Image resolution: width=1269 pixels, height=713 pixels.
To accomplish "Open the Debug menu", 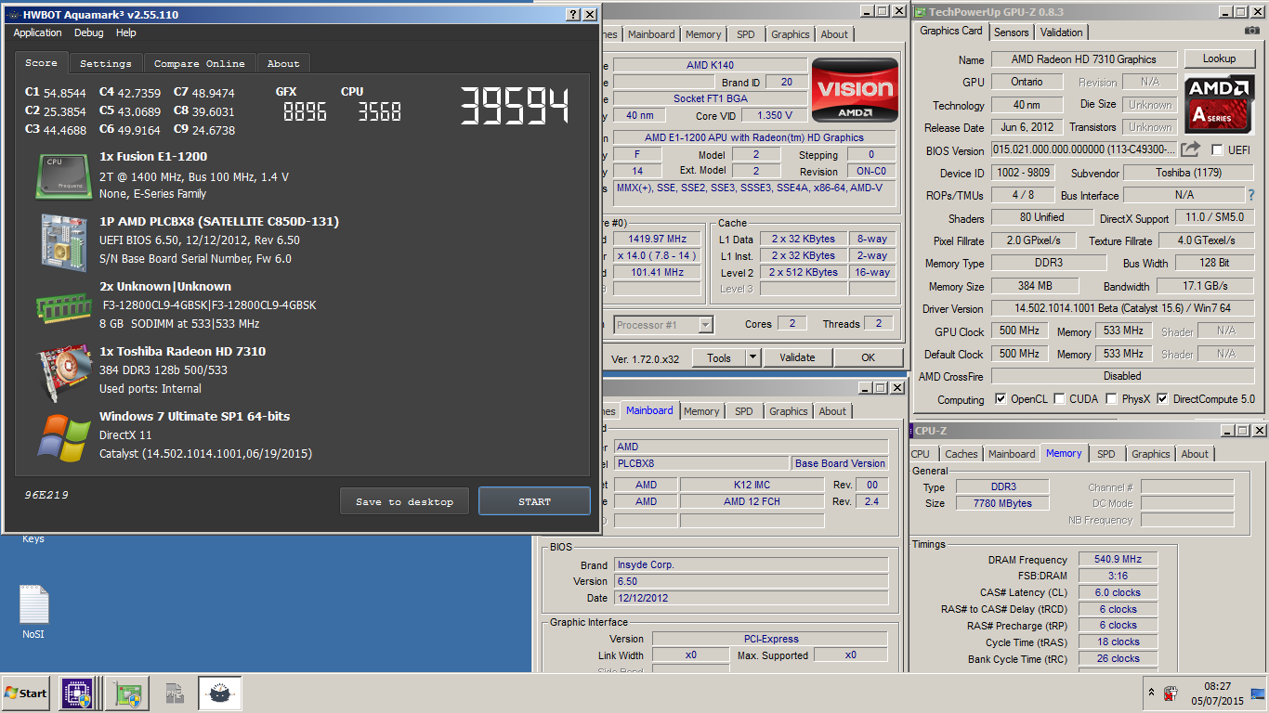I will [x=89, y=32].
